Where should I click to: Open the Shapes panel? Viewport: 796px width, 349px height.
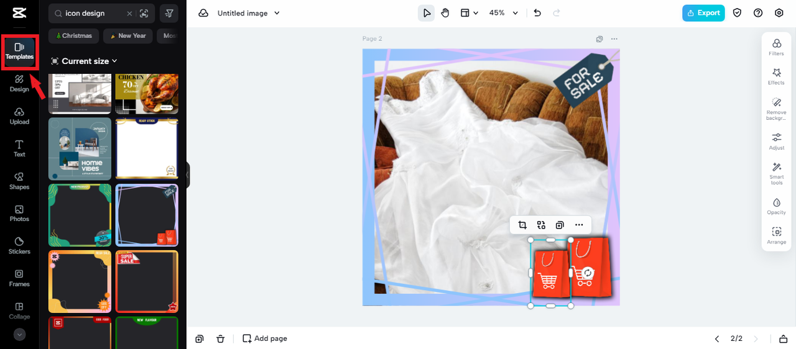coord(19,181)
